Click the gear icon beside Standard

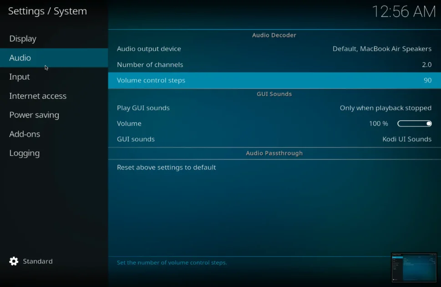pos(14,261)
